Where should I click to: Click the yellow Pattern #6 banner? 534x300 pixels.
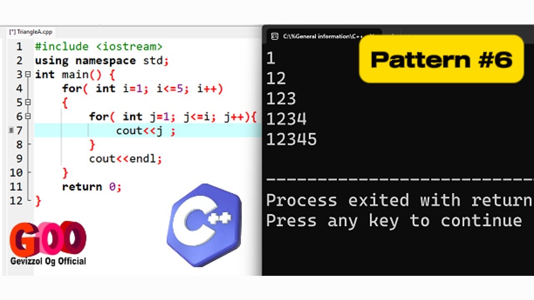click(441, 59)
